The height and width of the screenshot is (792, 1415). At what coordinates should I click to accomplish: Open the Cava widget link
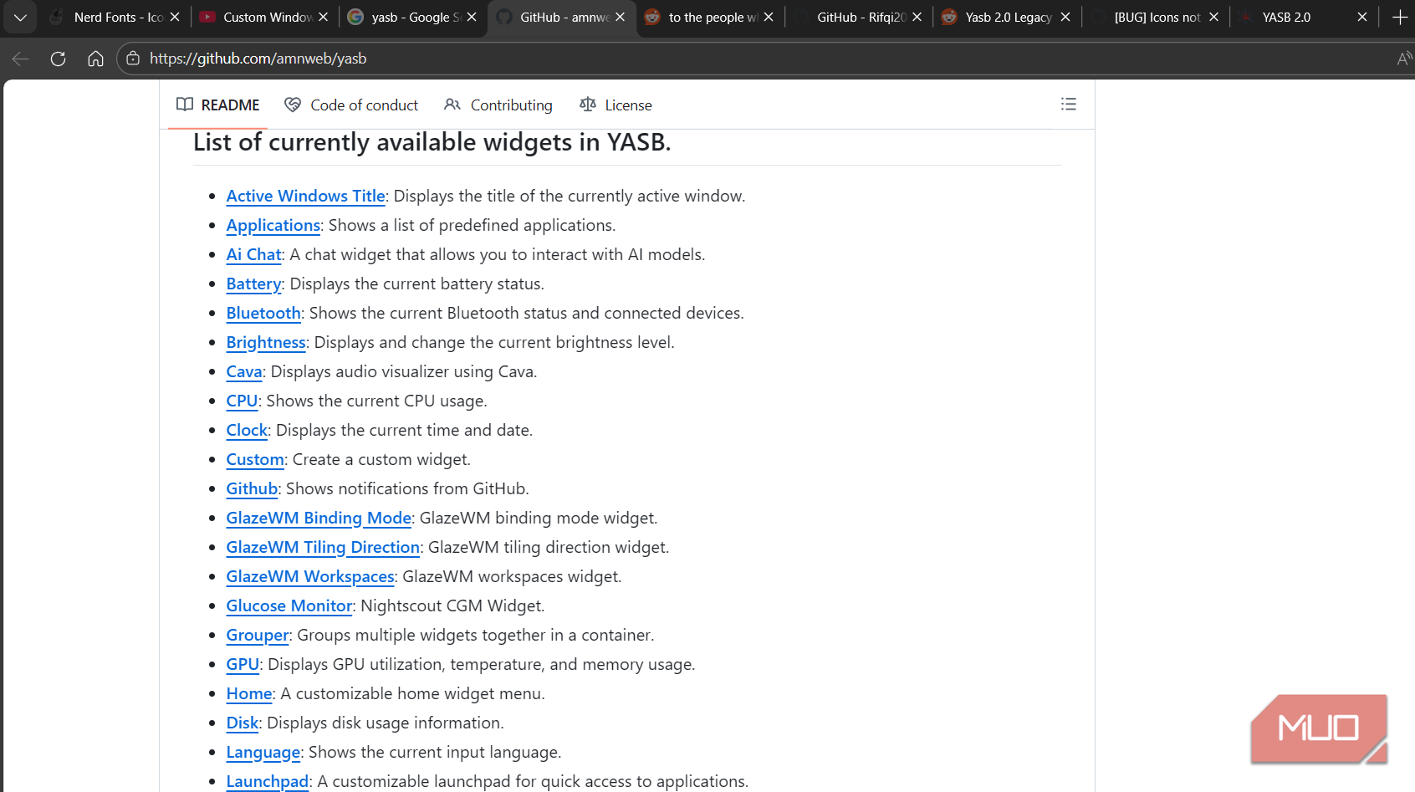244,371
